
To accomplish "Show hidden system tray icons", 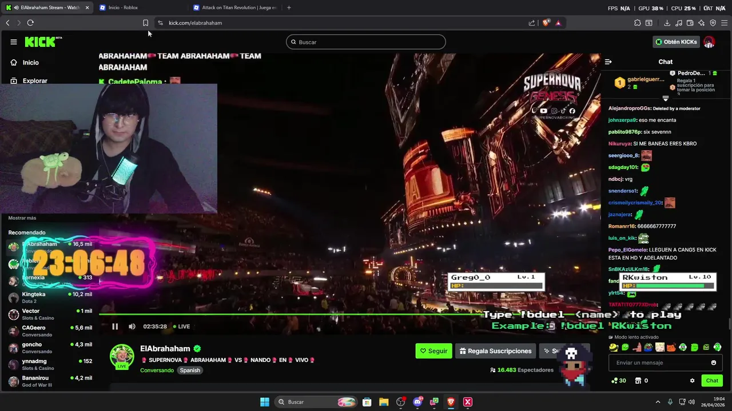I will tap(658, 402).
